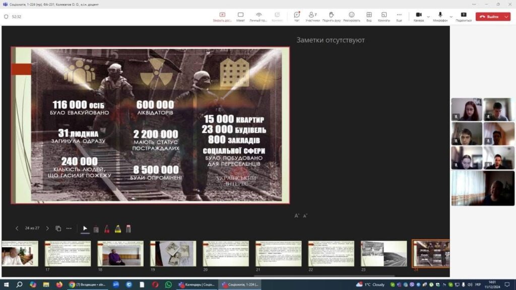Open the dropdown beside the leave button
This screenshot has height=290, width=516.
click(506, 17)
